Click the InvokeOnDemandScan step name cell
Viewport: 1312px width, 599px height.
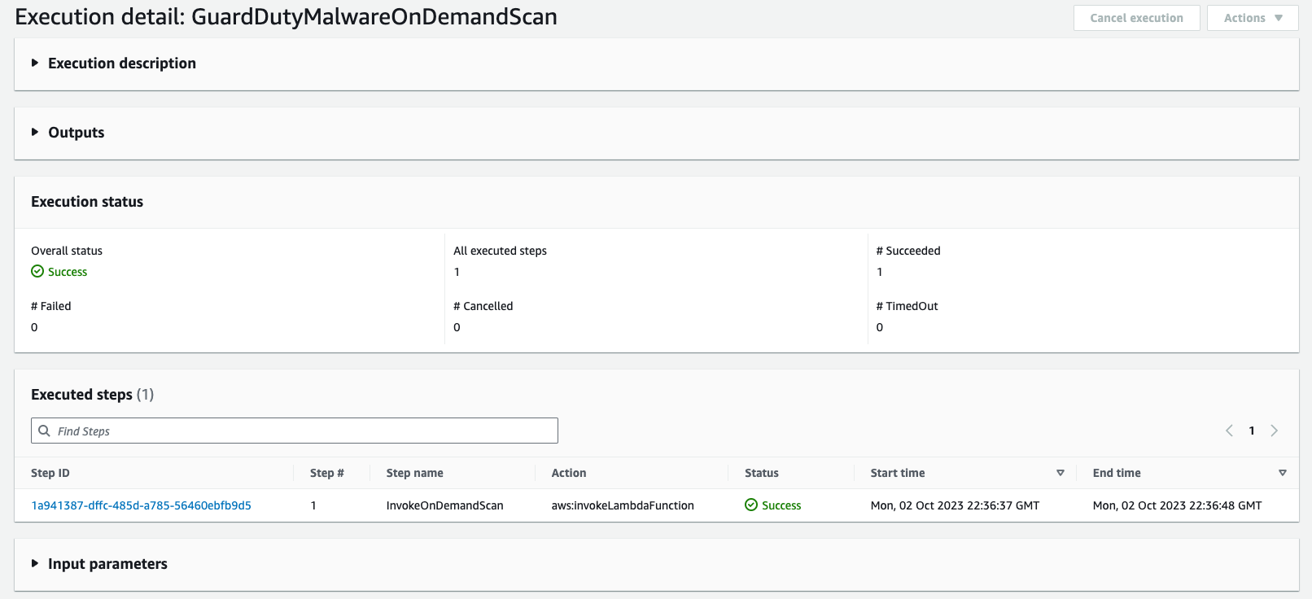click(445, 505)
